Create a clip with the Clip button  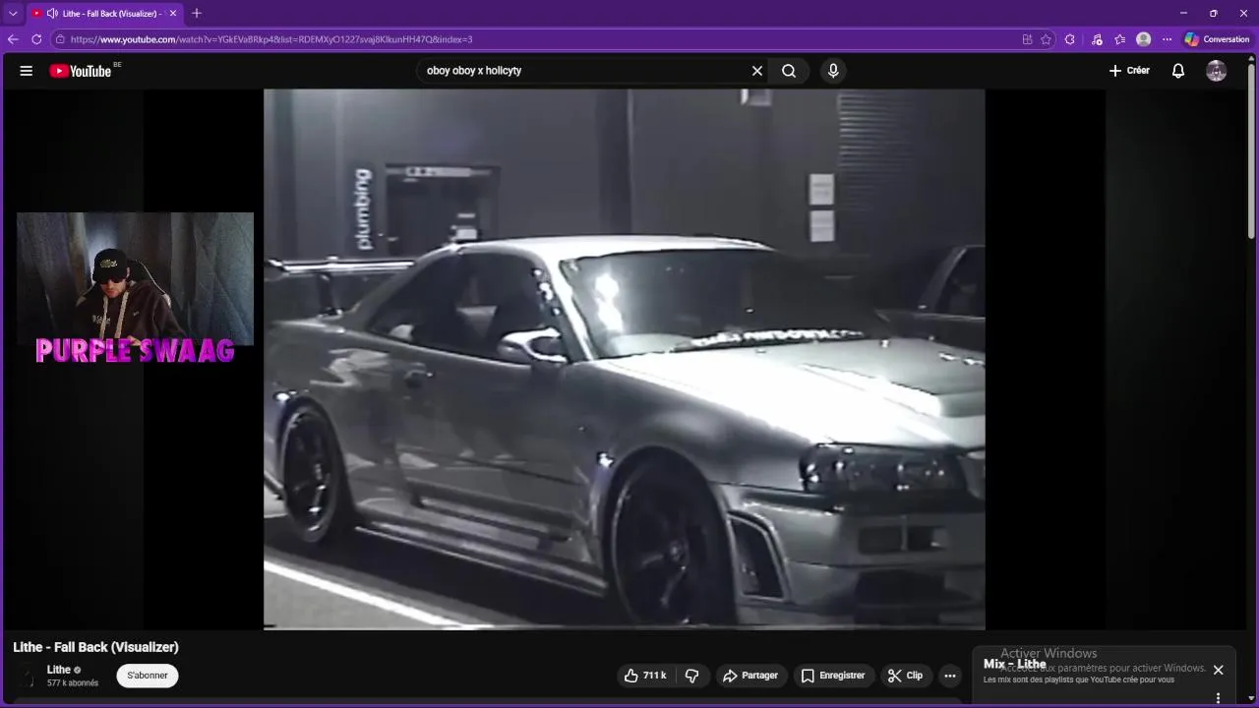[905, 676]
